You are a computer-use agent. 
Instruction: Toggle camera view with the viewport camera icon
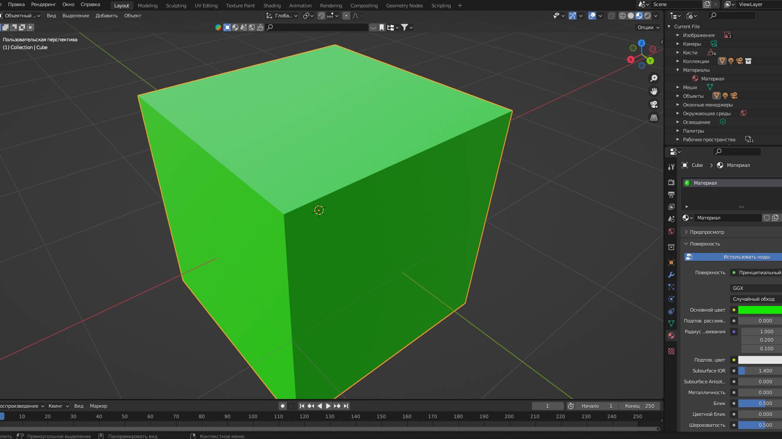click(x=654, y=104)
